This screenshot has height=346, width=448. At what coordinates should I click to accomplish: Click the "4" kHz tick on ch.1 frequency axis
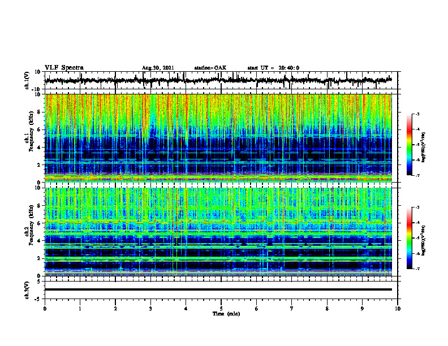coord(40,148)
